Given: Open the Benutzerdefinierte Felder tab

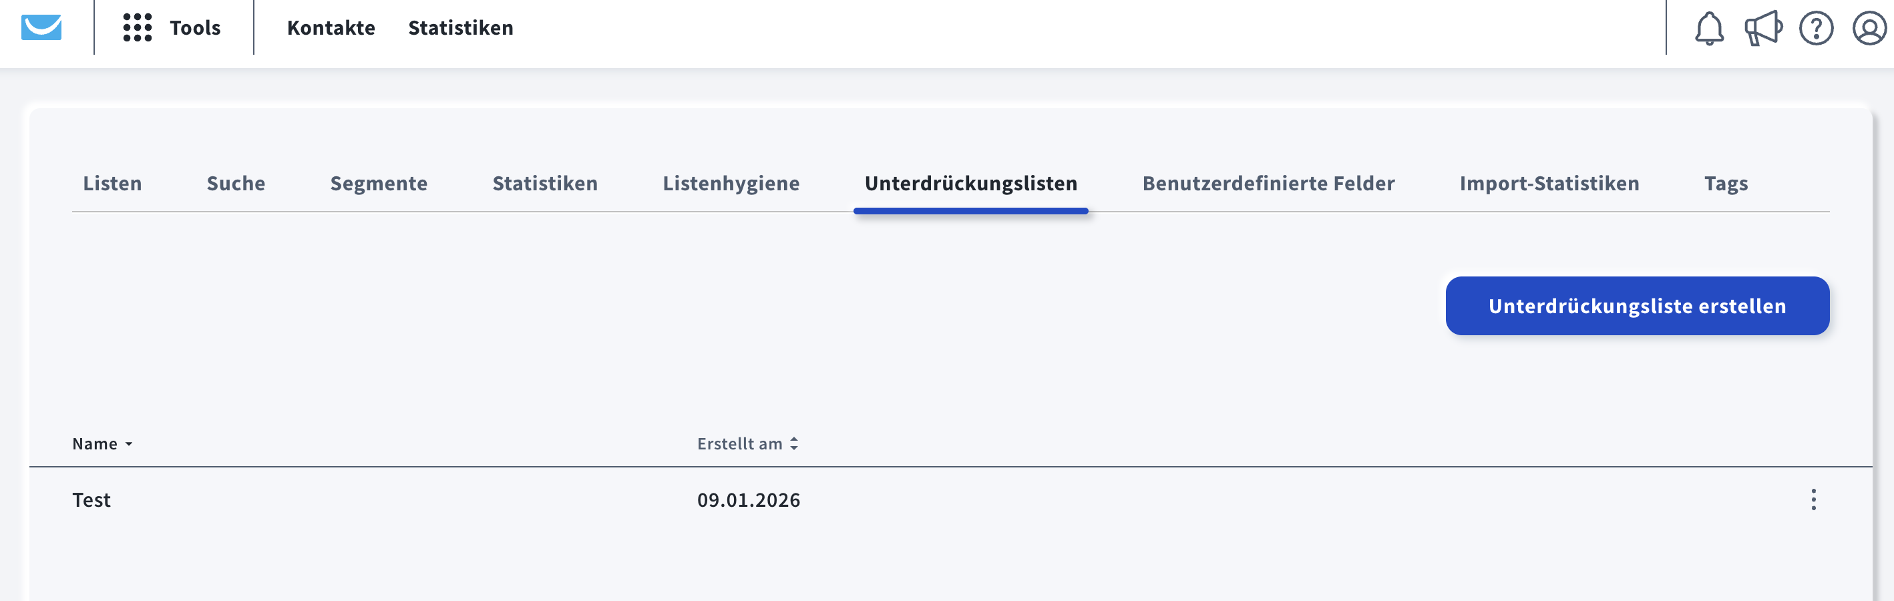Looking at the screenshot, I should (1268, 183).
